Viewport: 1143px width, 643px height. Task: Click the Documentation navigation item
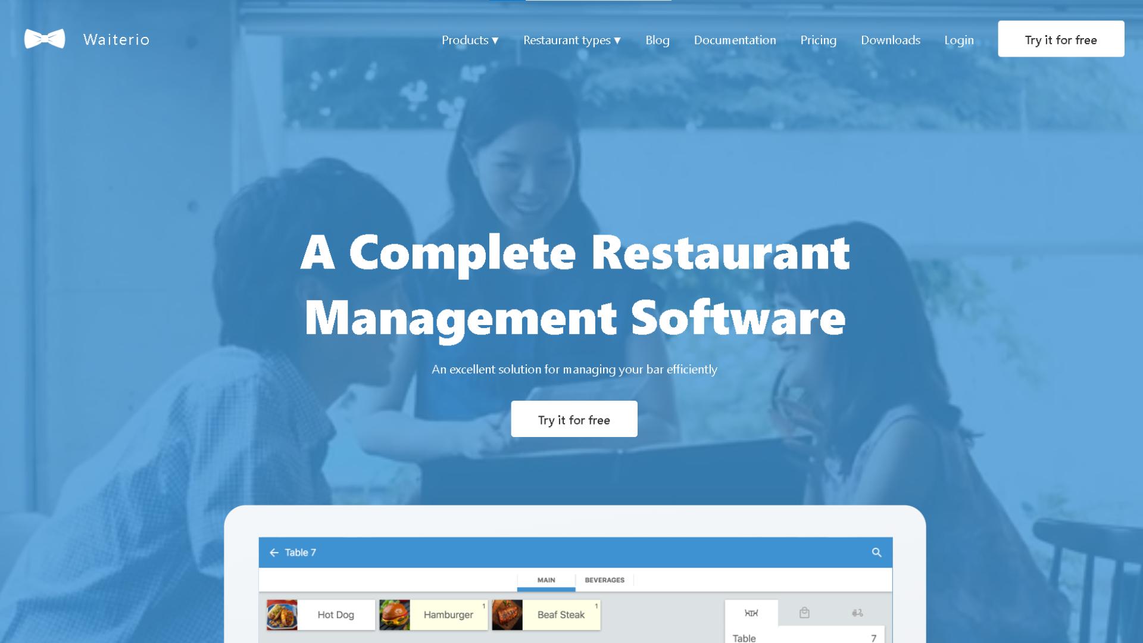(733, 39)
